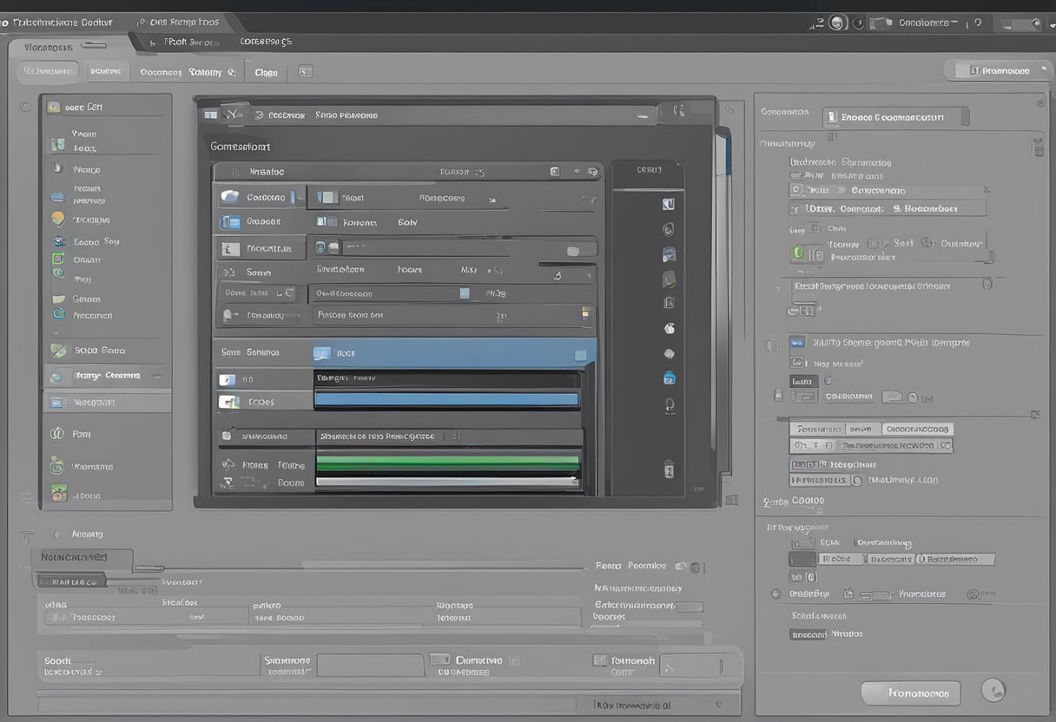Click the round icon in the top title bar
1056x722 pixels.
point(837,23)
